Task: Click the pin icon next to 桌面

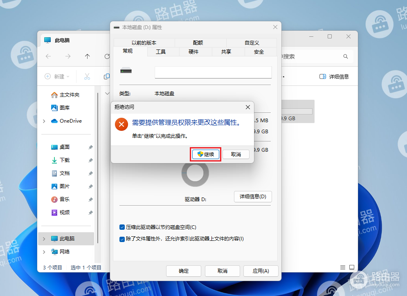Action: tap(90, 147)
